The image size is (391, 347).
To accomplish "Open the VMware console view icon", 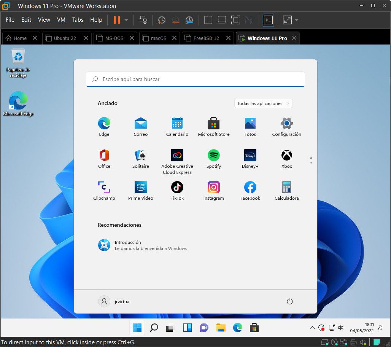I will click(268, 20).
